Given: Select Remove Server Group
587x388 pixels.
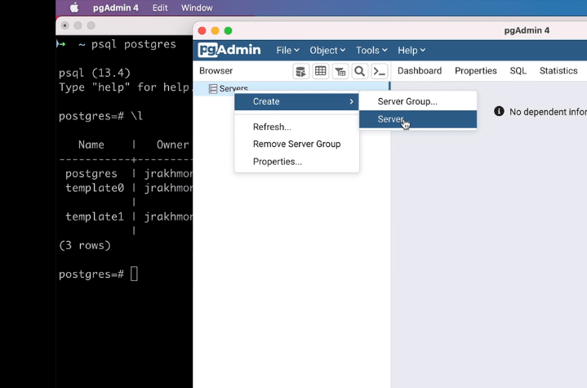Looking at the screenshot, I should coord(296,145).
